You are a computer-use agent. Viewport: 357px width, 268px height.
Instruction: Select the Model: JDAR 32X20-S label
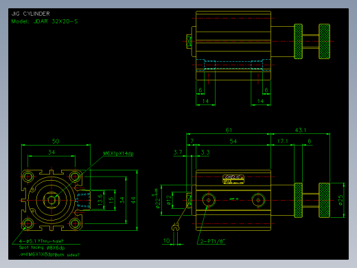(x=45, y=21)
